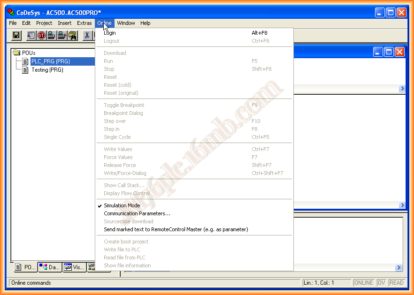The image size is (414, 295).
Task: Choose Login from the Online menu
Action: click(x=110, y=33)
